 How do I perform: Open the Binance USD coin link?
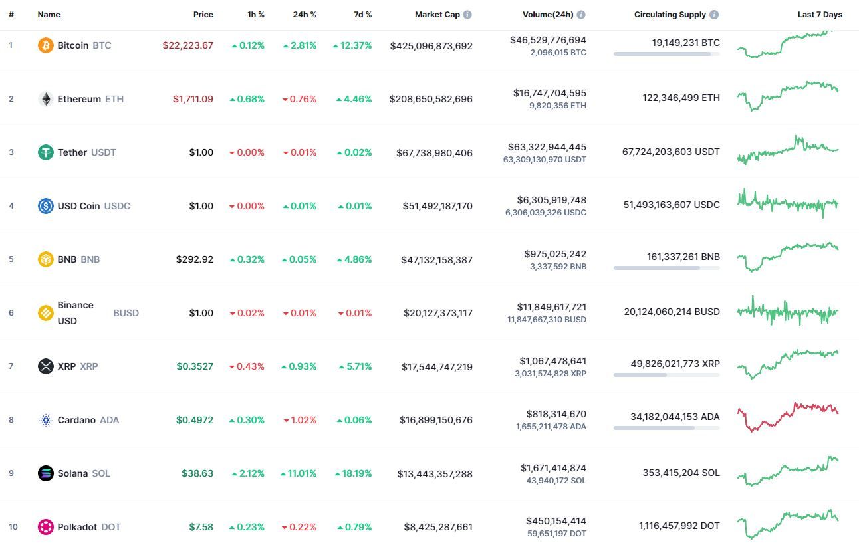(x=75, y=313)
